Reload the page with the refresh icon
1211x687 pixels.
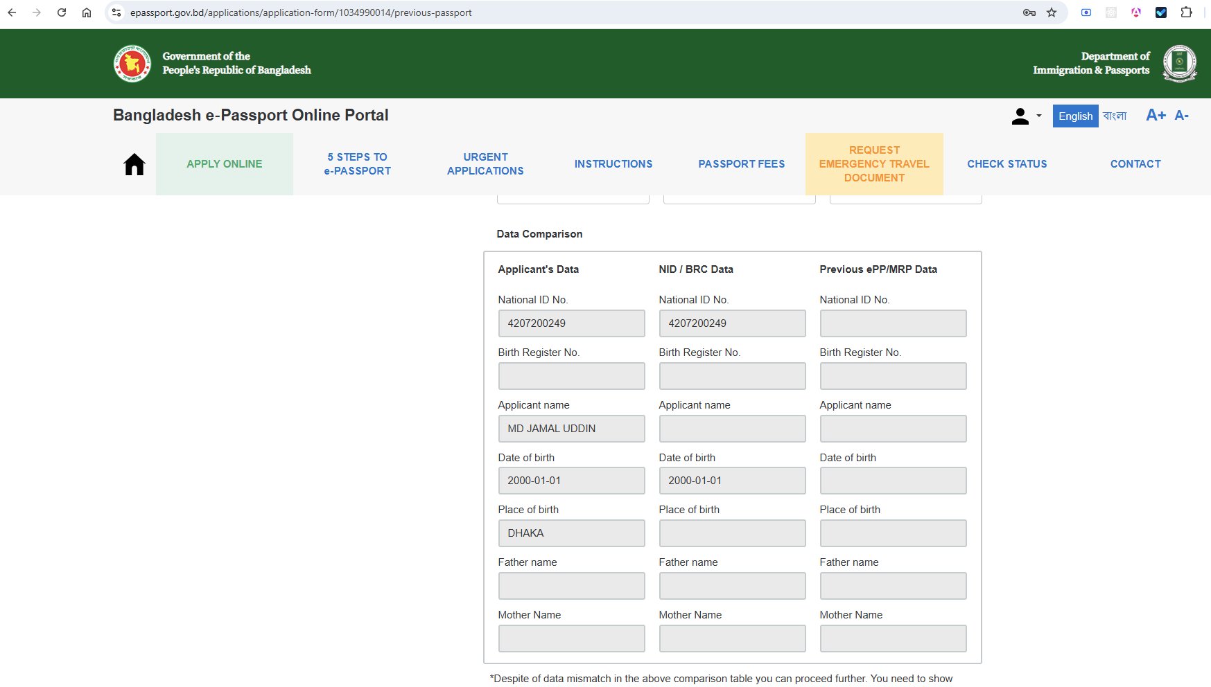(62, 12)
